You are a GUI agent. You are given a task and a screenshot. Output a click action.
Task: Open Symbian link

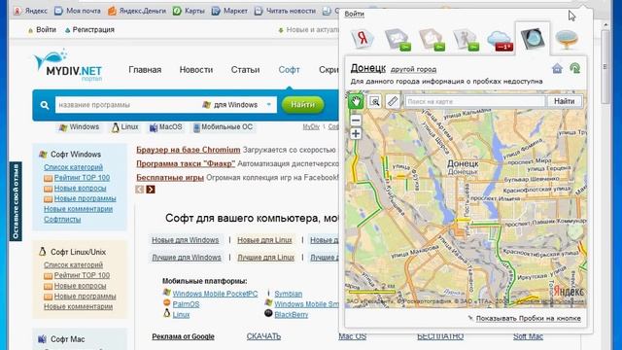pyautogui.click(x=289, y=294)
